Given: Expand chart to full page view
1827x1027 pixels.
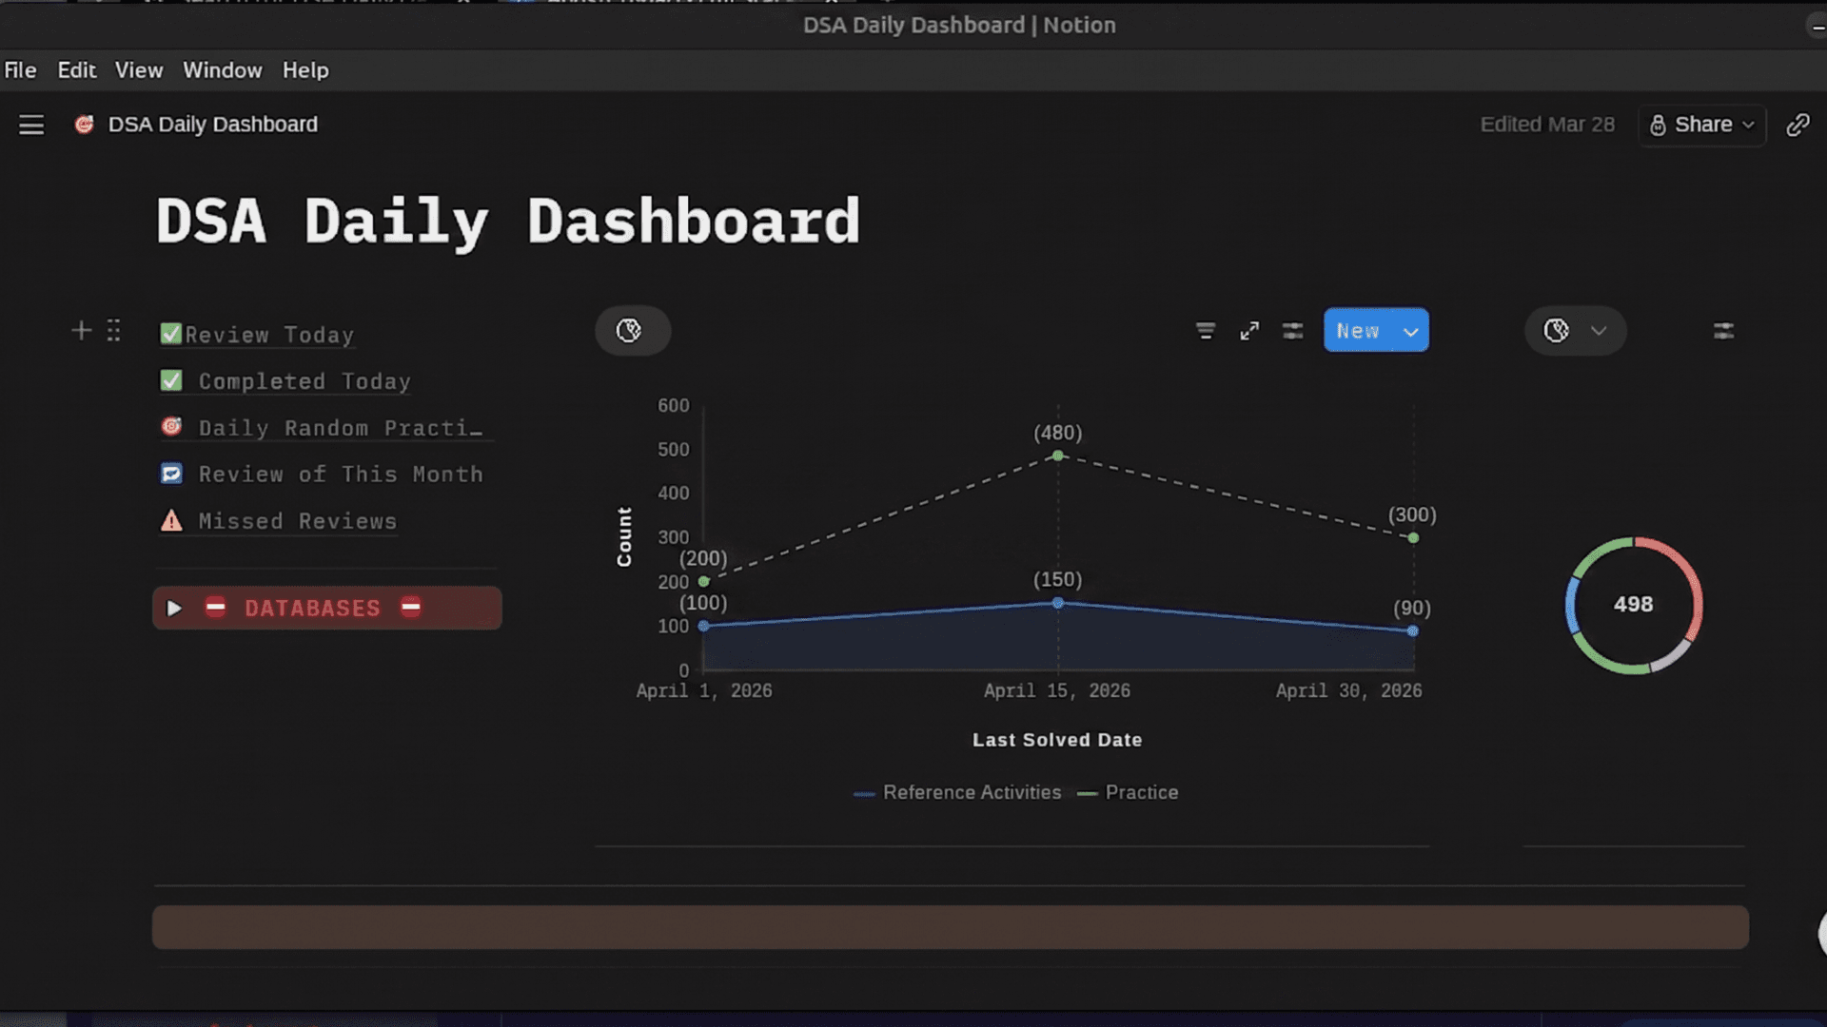Looking at the screenshot, I should coord(1249,331).
